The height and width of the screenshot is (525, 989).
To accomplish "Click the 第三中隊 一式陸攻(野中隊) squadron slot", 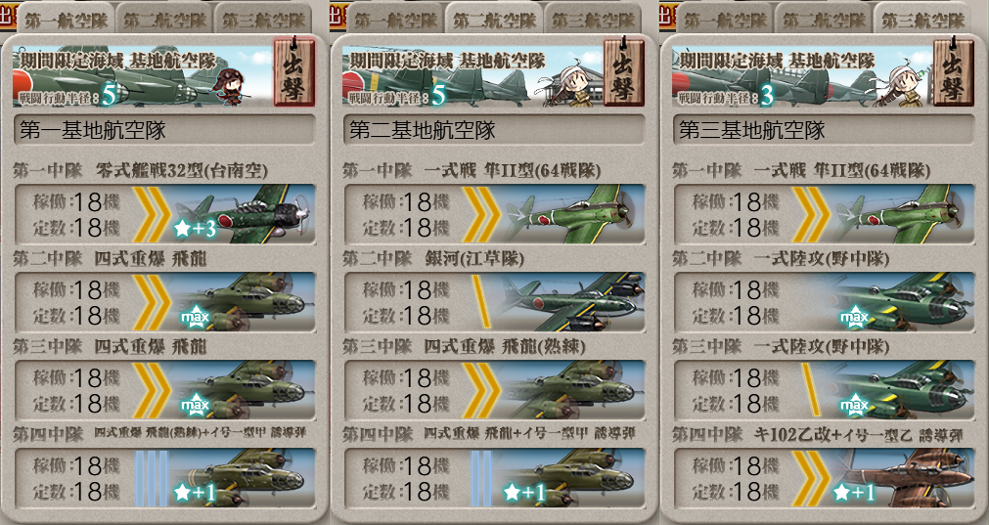I will (824, 390).
